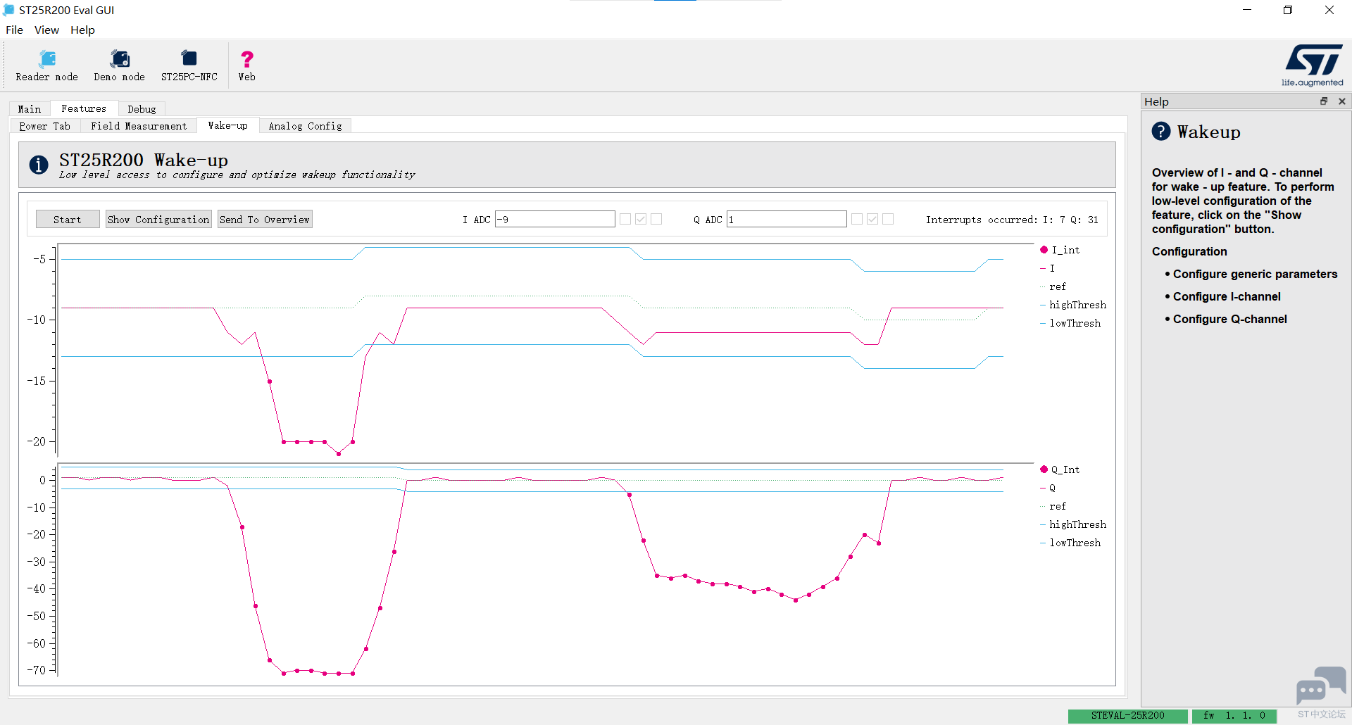The width and height of the screenshot is (1352, 725).
Task: Toggle checked middle checkbox after Q ADC
Action: coord(872,219)
